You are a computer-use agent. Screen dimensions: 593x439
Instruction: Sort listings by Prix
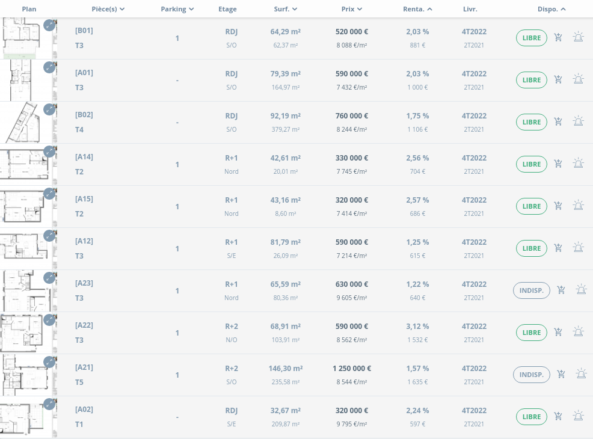[x=351, y=9]
